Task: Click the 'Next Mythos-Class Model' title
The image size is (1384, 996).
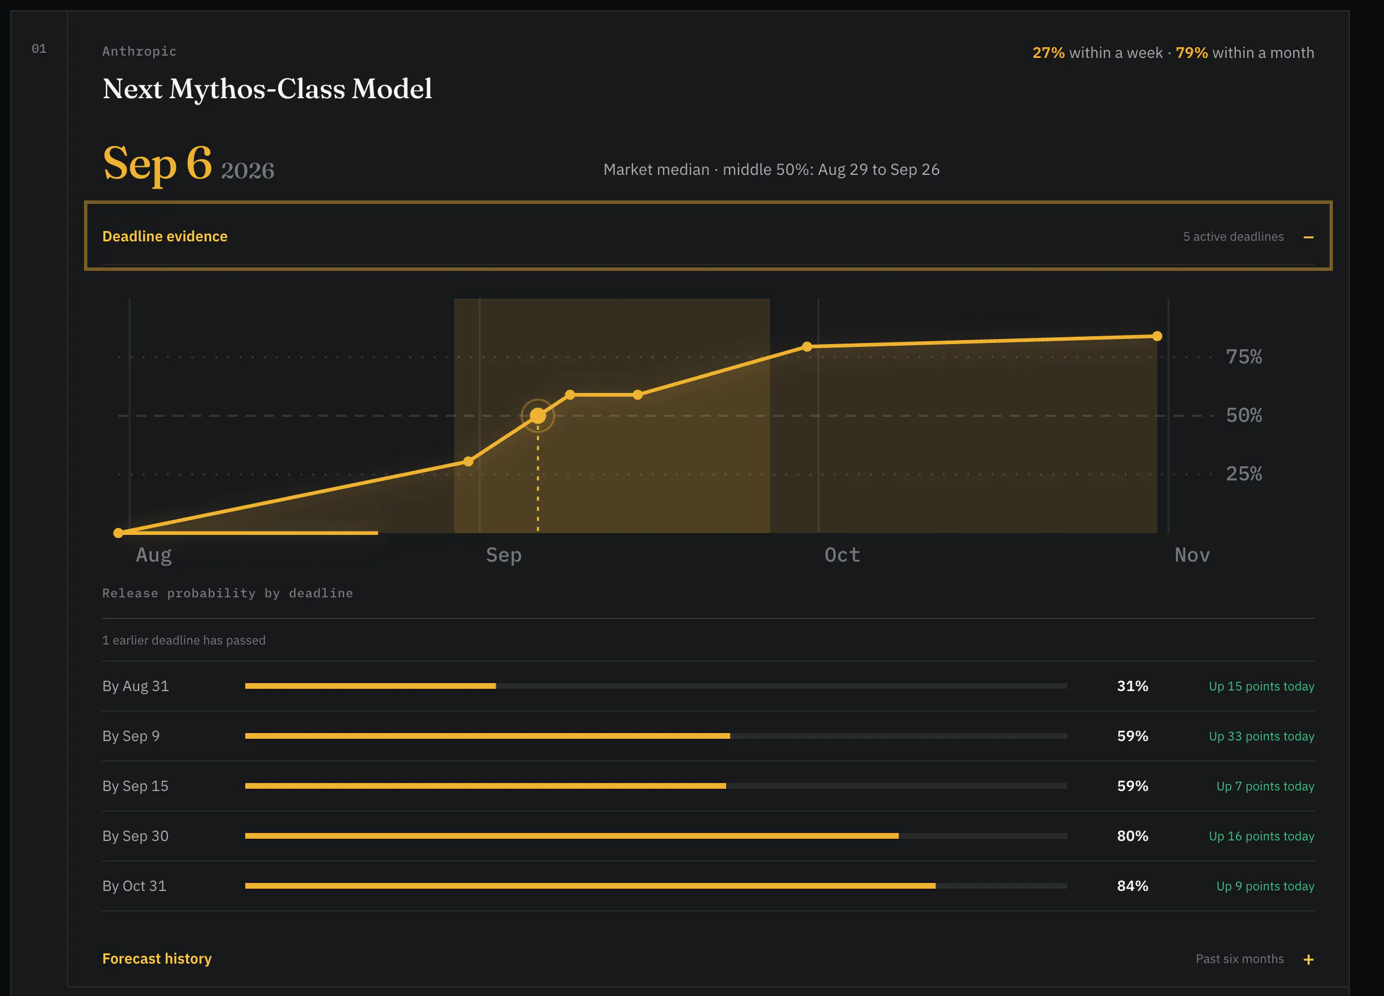Action: [267, 89]
